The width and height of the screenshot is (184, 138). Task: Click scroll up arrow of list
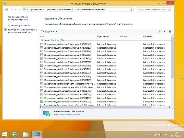[172, 36]
